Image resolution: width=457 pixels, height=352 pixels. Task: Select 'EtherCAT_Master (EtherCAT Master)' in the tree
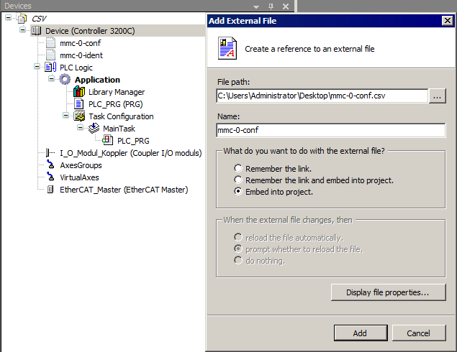click(124, 190)
